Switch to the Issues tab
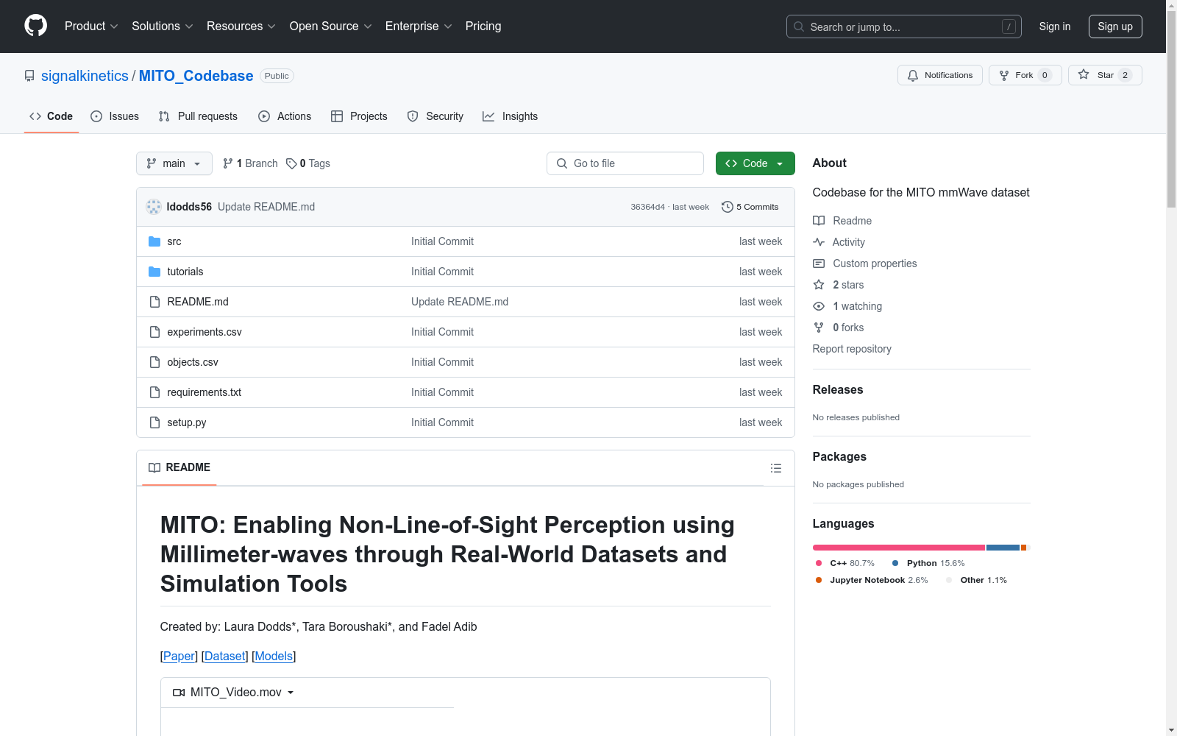Image resolution: width=1177 pixels, height=736 pixels. tap(115, 116)
